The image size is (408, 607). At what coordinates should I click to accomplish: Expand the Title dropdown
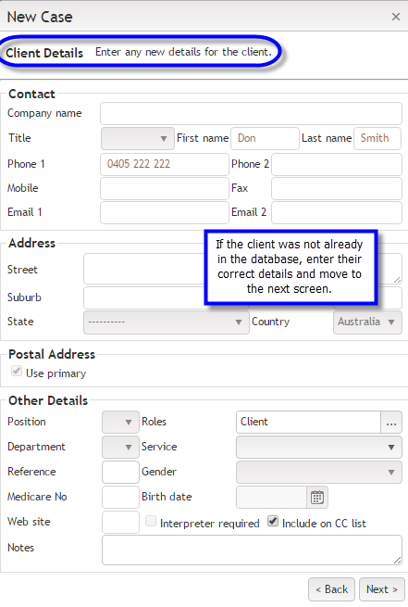pyautogui.click(x=138, y=139)
